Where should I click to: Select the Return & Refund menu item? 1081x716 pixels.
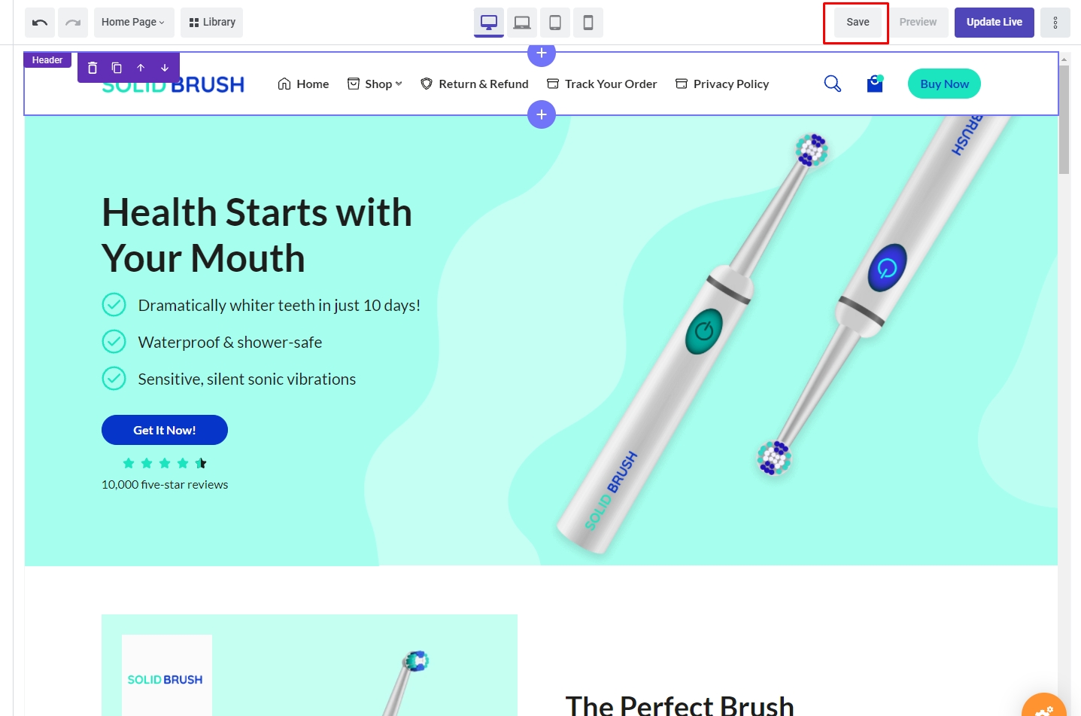click(475, 84)
